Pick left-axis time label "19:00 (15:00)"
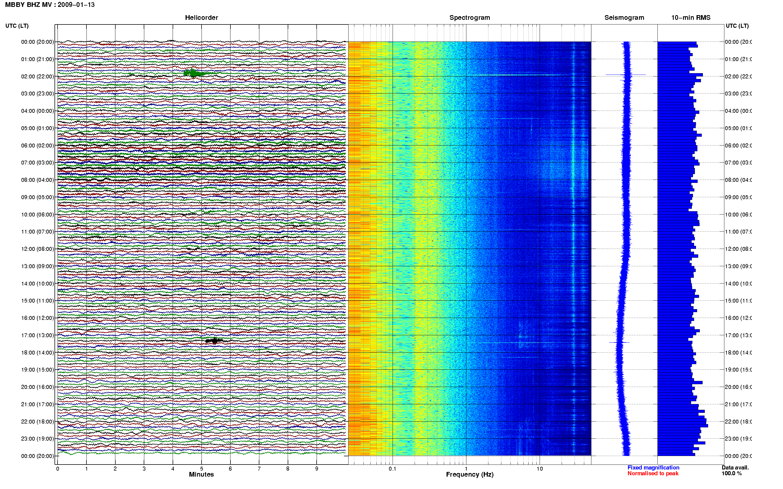The image size is (783, 489). (37, 370)
